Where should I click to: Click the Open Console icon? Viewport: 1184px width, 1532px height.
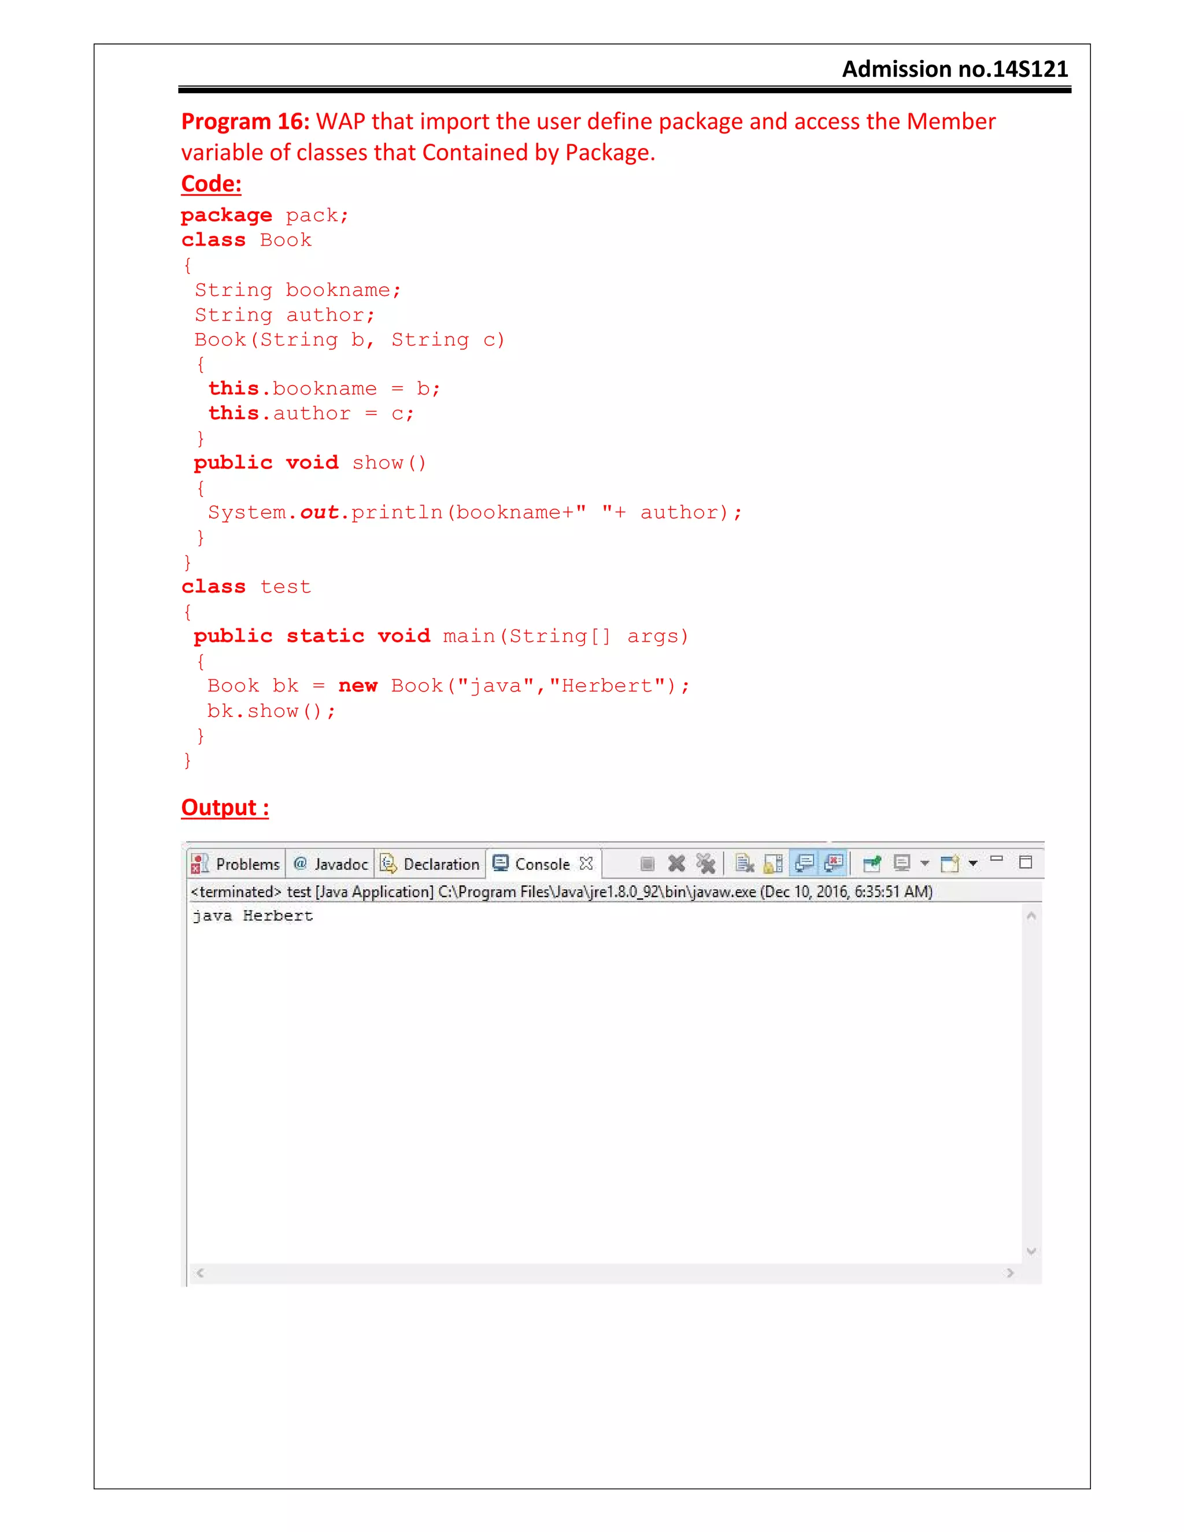pos(950,864)
